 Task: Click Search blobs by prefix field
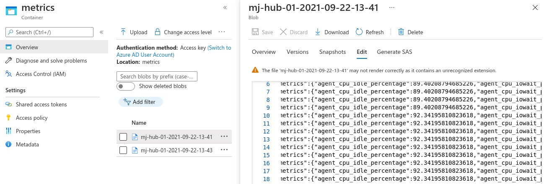(157, 76)
